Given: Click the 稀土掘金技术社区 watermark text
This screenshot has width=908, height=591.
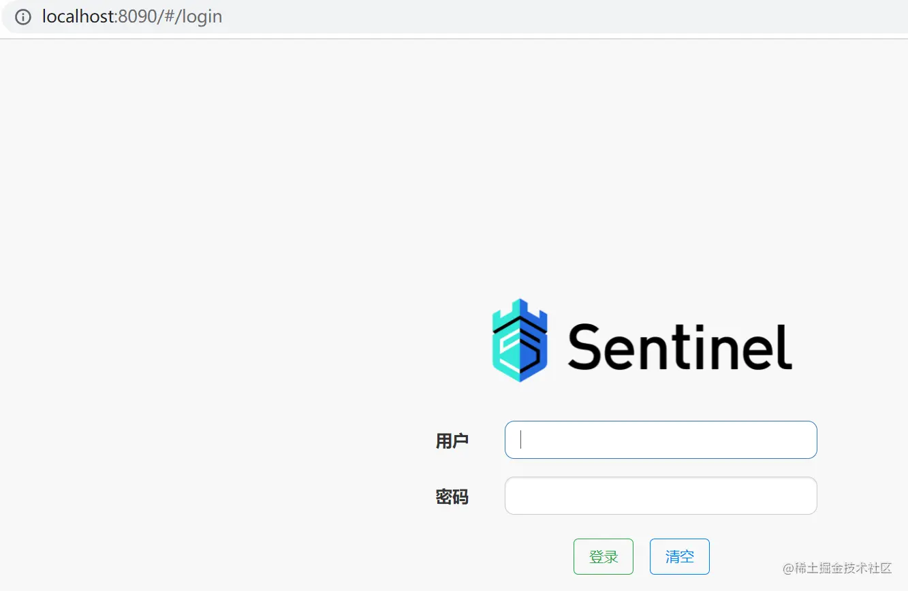Looking at the screenshot, I should (843, 568).
